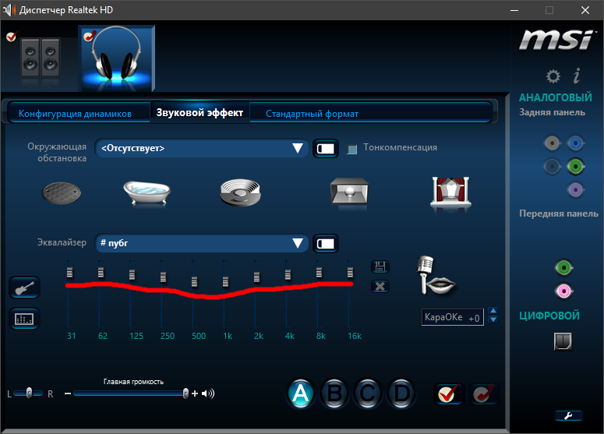The image size is (604, 434).
Task: Click the dimmed checkmark button
Action: 484,394
